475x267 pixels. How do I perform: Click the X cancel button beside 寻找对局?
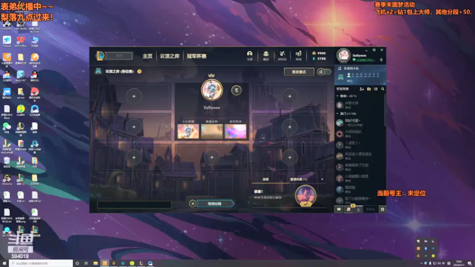pos(192,204)
